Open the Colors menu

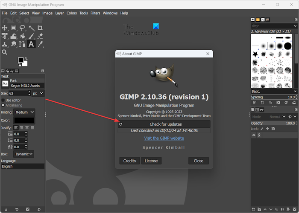click(71, 13)
